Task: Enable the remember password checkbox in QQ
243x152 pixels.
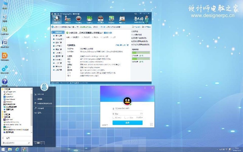Action: pyautogui.click(x=113, y=118)
